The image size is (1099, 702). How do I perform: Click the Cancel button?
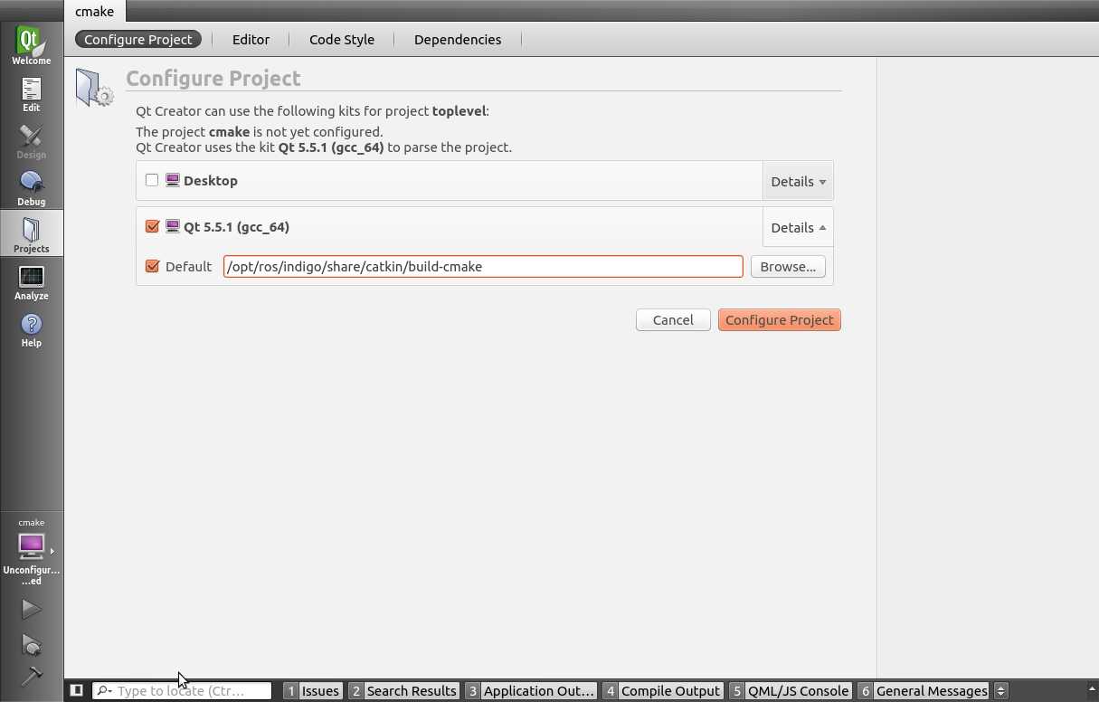pyautogui.click(x=673, y=319)
